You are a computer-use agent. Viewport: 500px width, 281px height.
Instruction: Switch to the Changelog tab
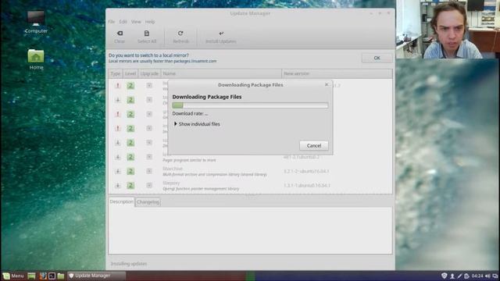click(148, 202)
